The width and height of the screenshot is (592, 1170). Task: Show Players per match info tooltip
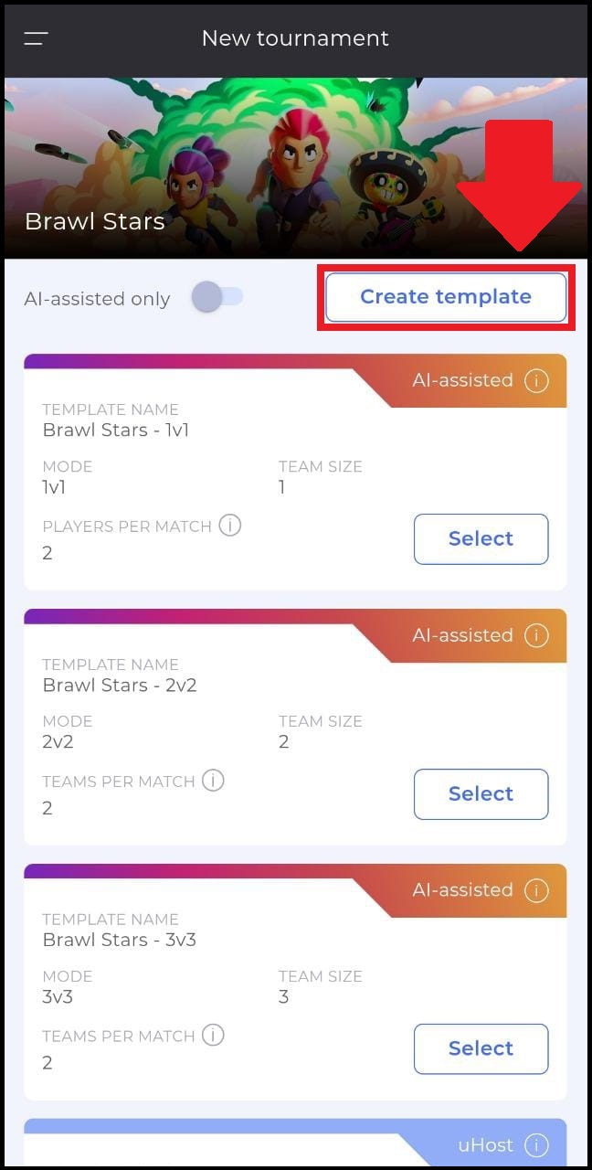(230, 526)
